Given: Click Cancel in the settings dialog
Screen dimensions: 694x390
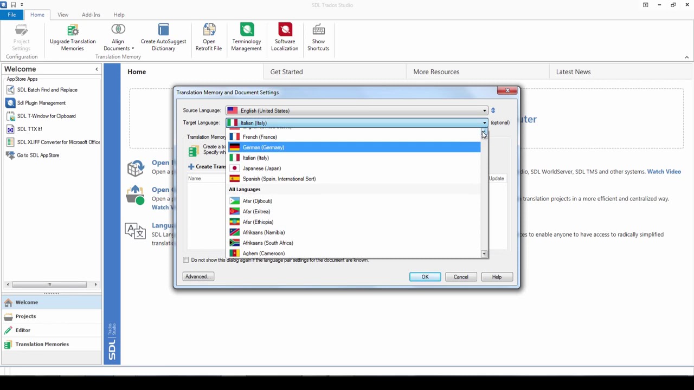Looking at the screenshot, I should [x=461, y=277].
